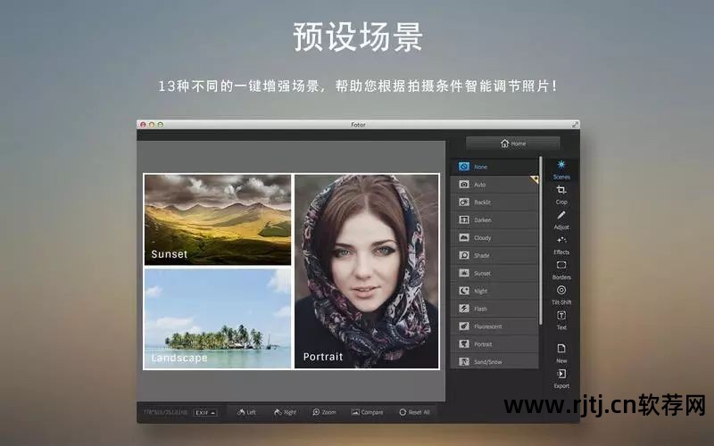Compare with the original image

pyautogui.click(x=367, y=412)
